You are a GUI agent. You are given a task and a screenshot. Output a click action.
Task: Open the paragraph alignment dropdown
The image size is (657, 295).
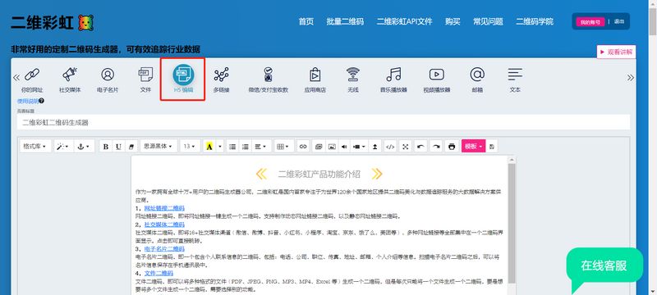260,146
